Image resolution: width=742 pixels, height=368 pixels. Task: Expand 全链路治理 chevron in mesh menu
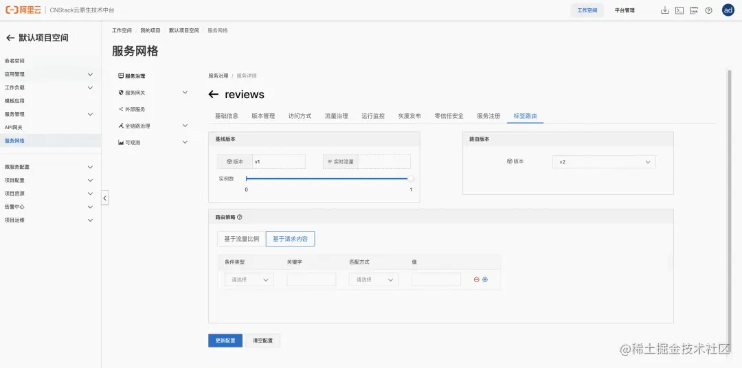[x=185, y=126]
